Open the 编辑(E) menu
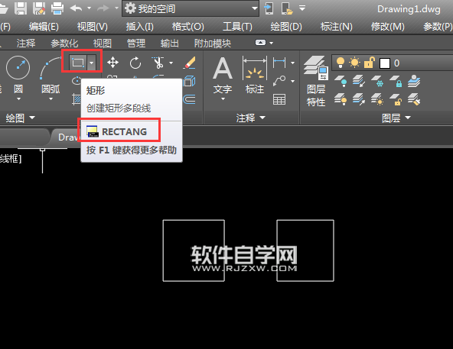This screenshot has width=453, height=349. [44, 27]
